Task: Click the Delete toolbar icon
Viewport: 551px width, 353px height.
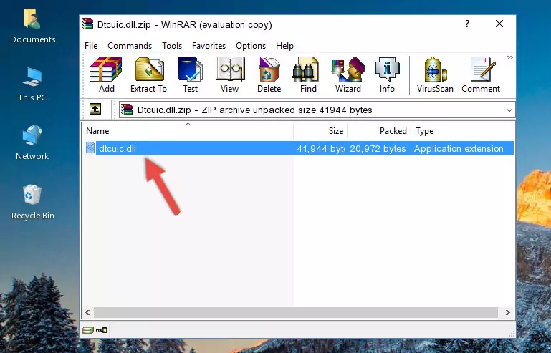Action: (269, 74)
